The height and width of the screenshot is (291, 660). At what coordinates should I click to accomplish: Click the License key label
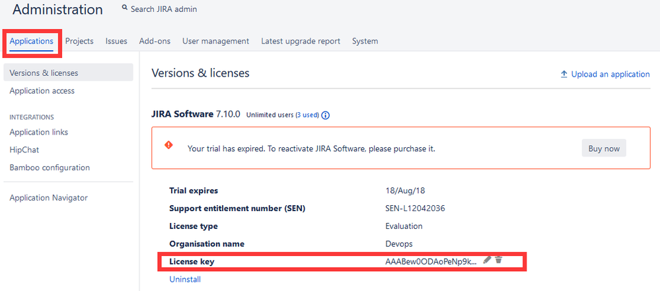point(192,261)
